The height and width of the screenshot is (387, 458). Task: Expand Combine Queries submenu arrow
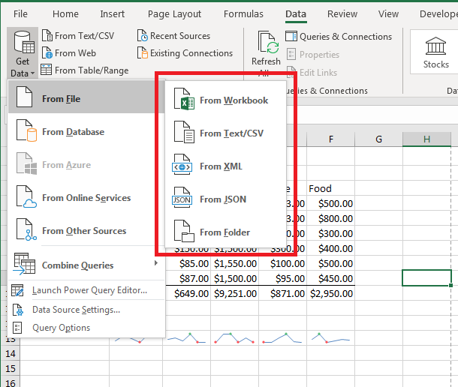(156, 263)
